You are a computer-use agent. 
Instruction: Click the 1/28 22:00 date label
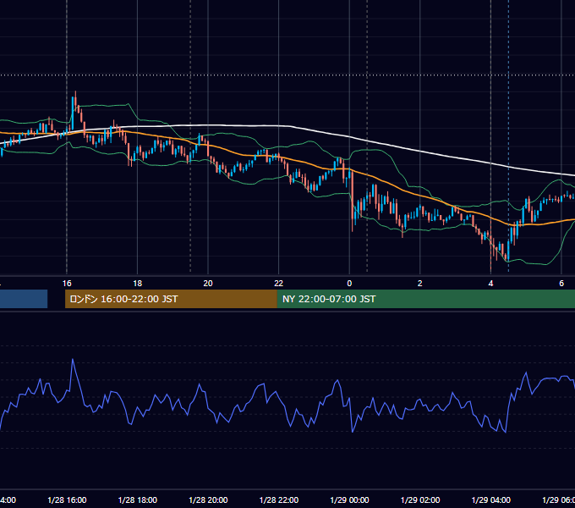[x=279, y=500]
